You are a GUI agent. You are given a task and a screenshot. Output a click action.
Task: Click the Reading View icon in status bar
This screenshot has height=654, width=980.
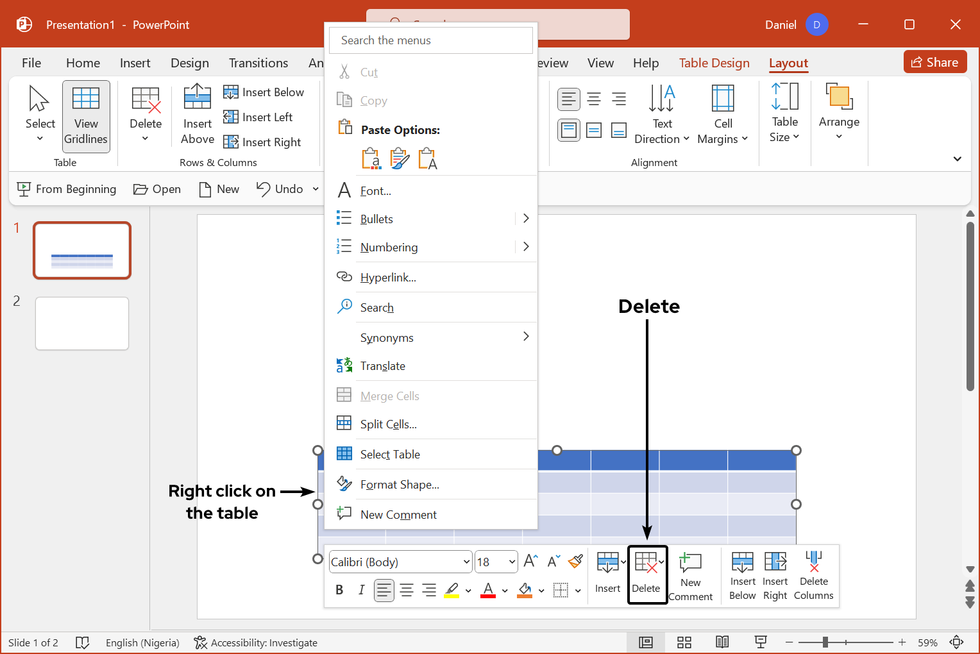click(722, 642)
